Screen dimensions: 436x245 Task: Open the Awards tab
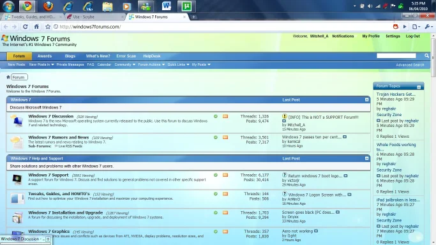pos(45,56)
